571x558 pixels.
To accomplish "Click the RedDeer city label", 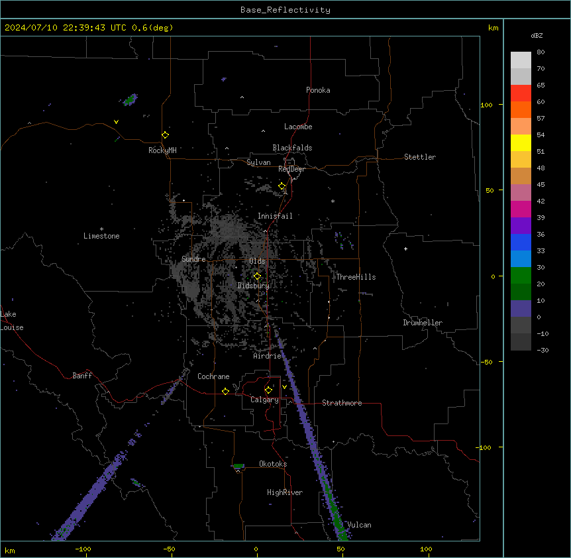I will (291, 169).
